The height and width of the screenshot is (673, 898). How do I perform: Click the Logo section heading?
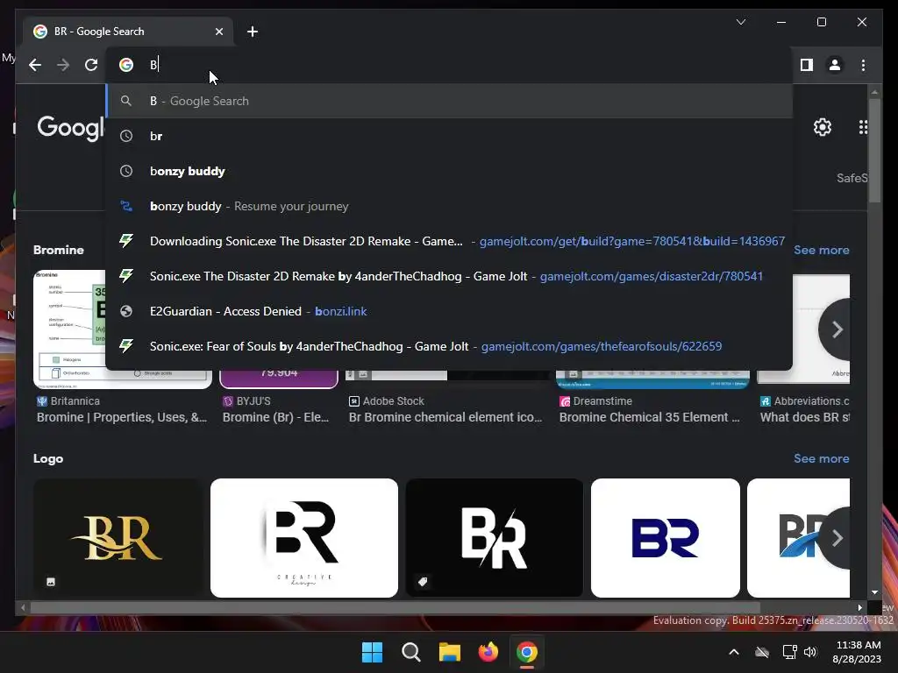click(48, 458)
